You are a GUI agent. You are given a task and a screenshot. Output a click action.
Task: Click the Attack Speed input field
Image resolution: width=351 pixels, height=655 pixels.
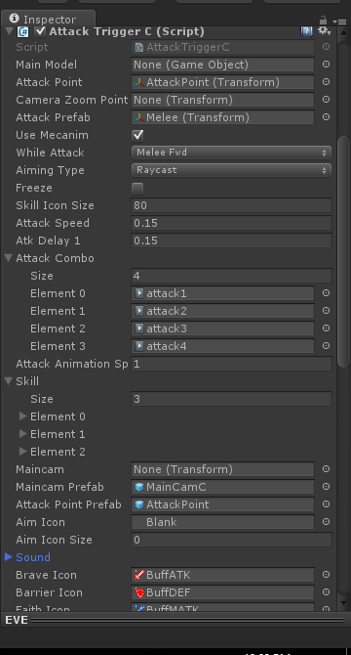point(231,223)
